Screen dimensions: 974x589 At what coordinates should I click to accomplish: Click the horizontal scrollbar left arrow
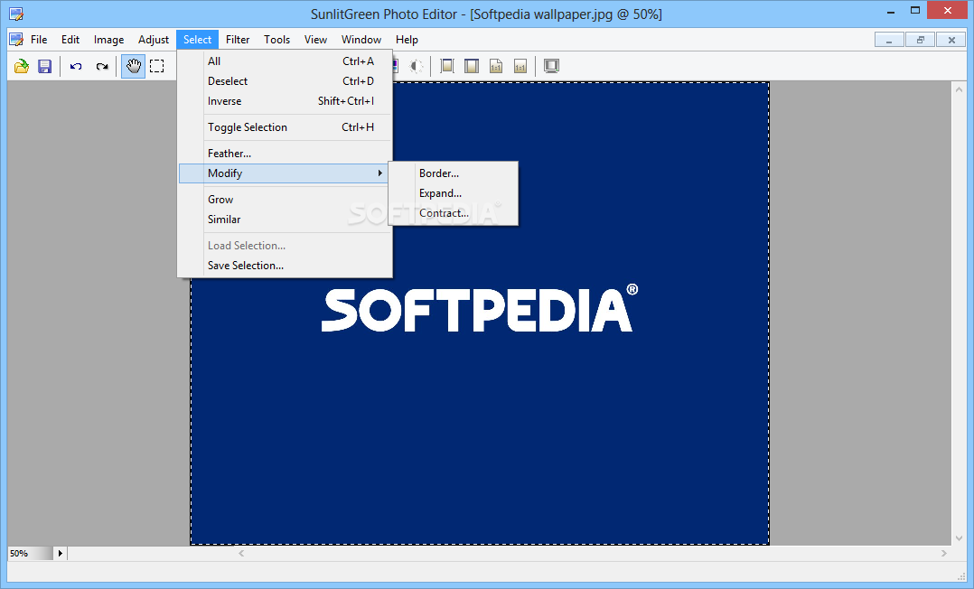(x=241, y=553)
